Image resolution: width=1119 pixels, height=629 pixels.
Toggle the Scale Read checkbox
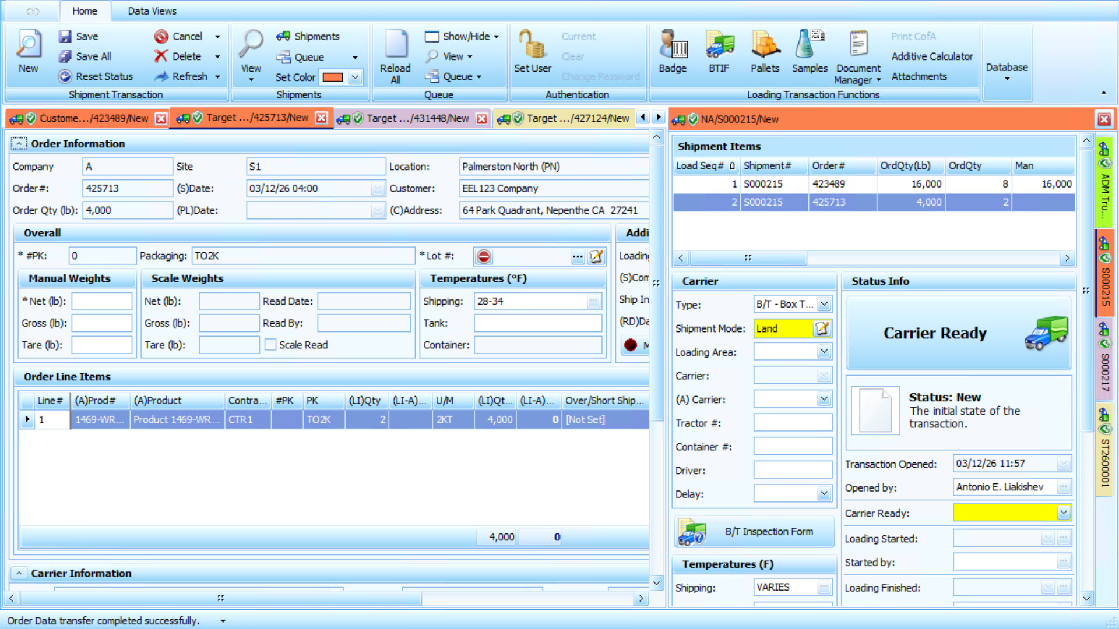point(270,345)
